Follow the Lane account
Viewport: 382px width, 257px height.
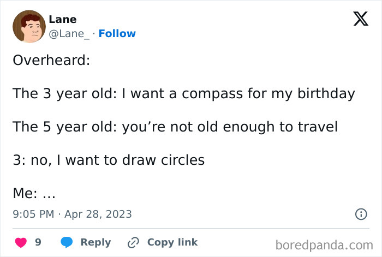click(x=117, y=33)
